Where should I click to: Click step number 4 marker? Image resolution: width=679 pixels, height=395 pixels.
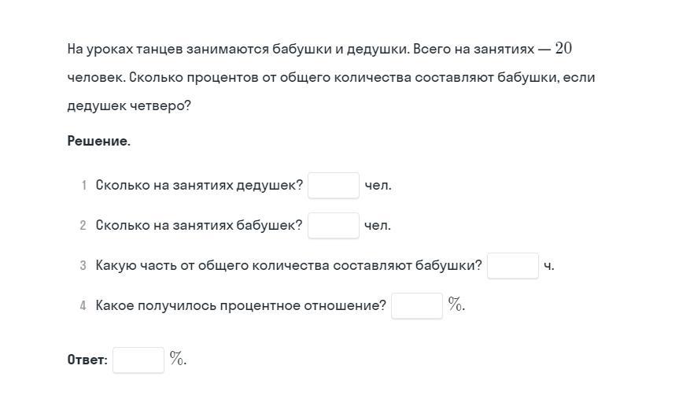coord(83,306)
